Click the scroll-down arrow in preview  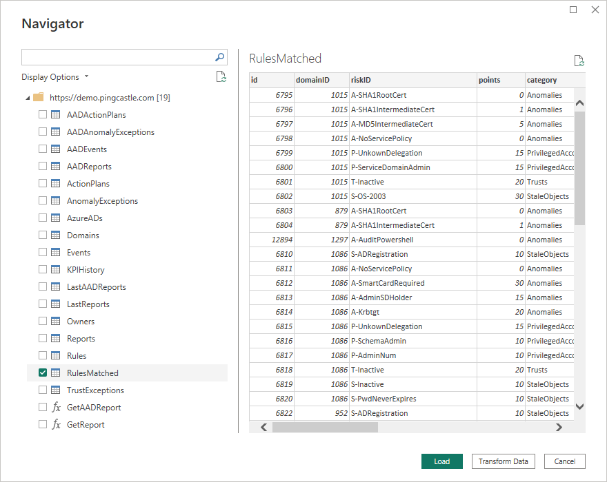click(x=579, y=406)
